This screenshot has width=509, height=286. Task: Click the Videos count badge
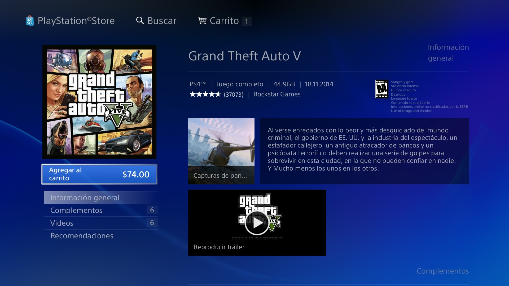coord(152,223)
